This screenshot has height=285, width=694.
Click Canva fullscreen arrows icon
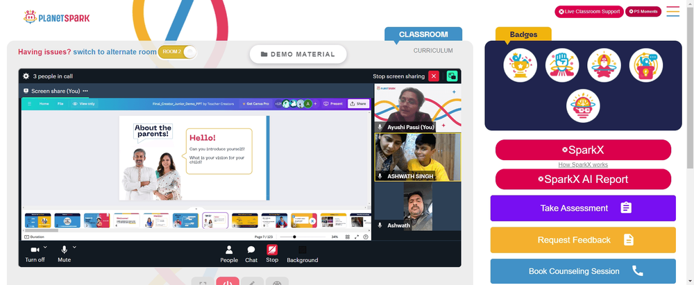(357, 236)
